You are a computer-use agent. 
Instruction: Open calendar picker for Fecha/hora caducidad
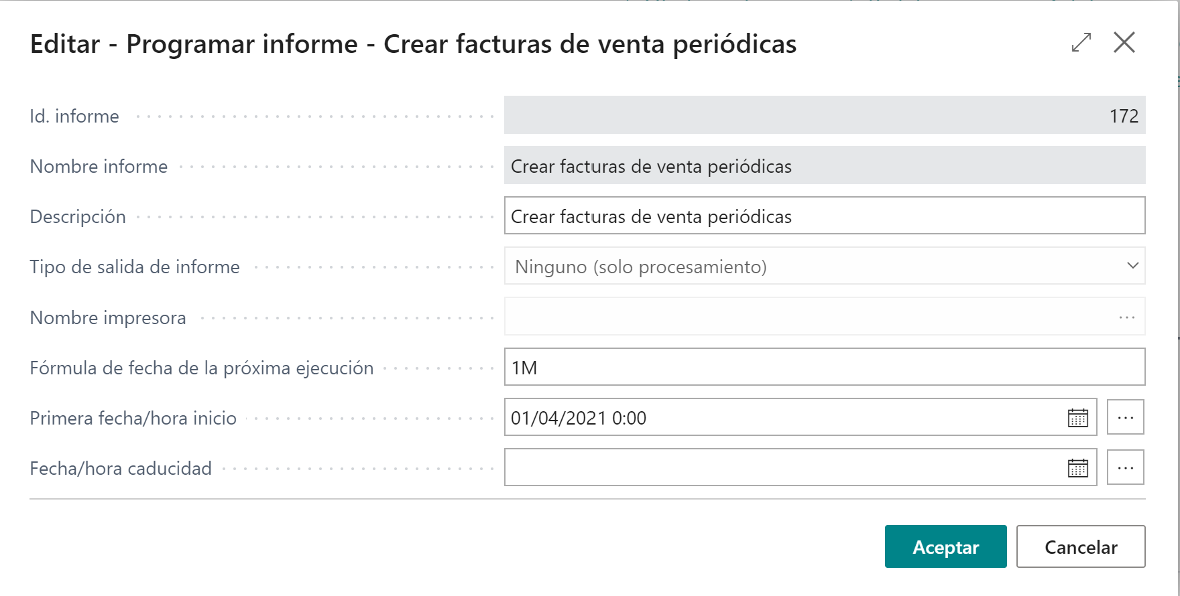coord(1077,468)
